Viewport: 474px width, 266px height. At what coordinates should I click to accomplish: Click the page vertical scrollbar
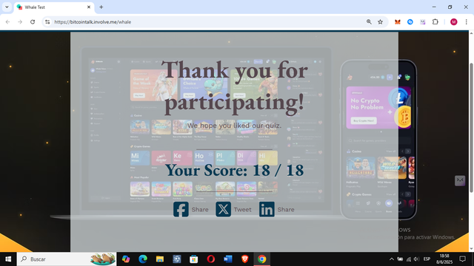pos(471,128)
